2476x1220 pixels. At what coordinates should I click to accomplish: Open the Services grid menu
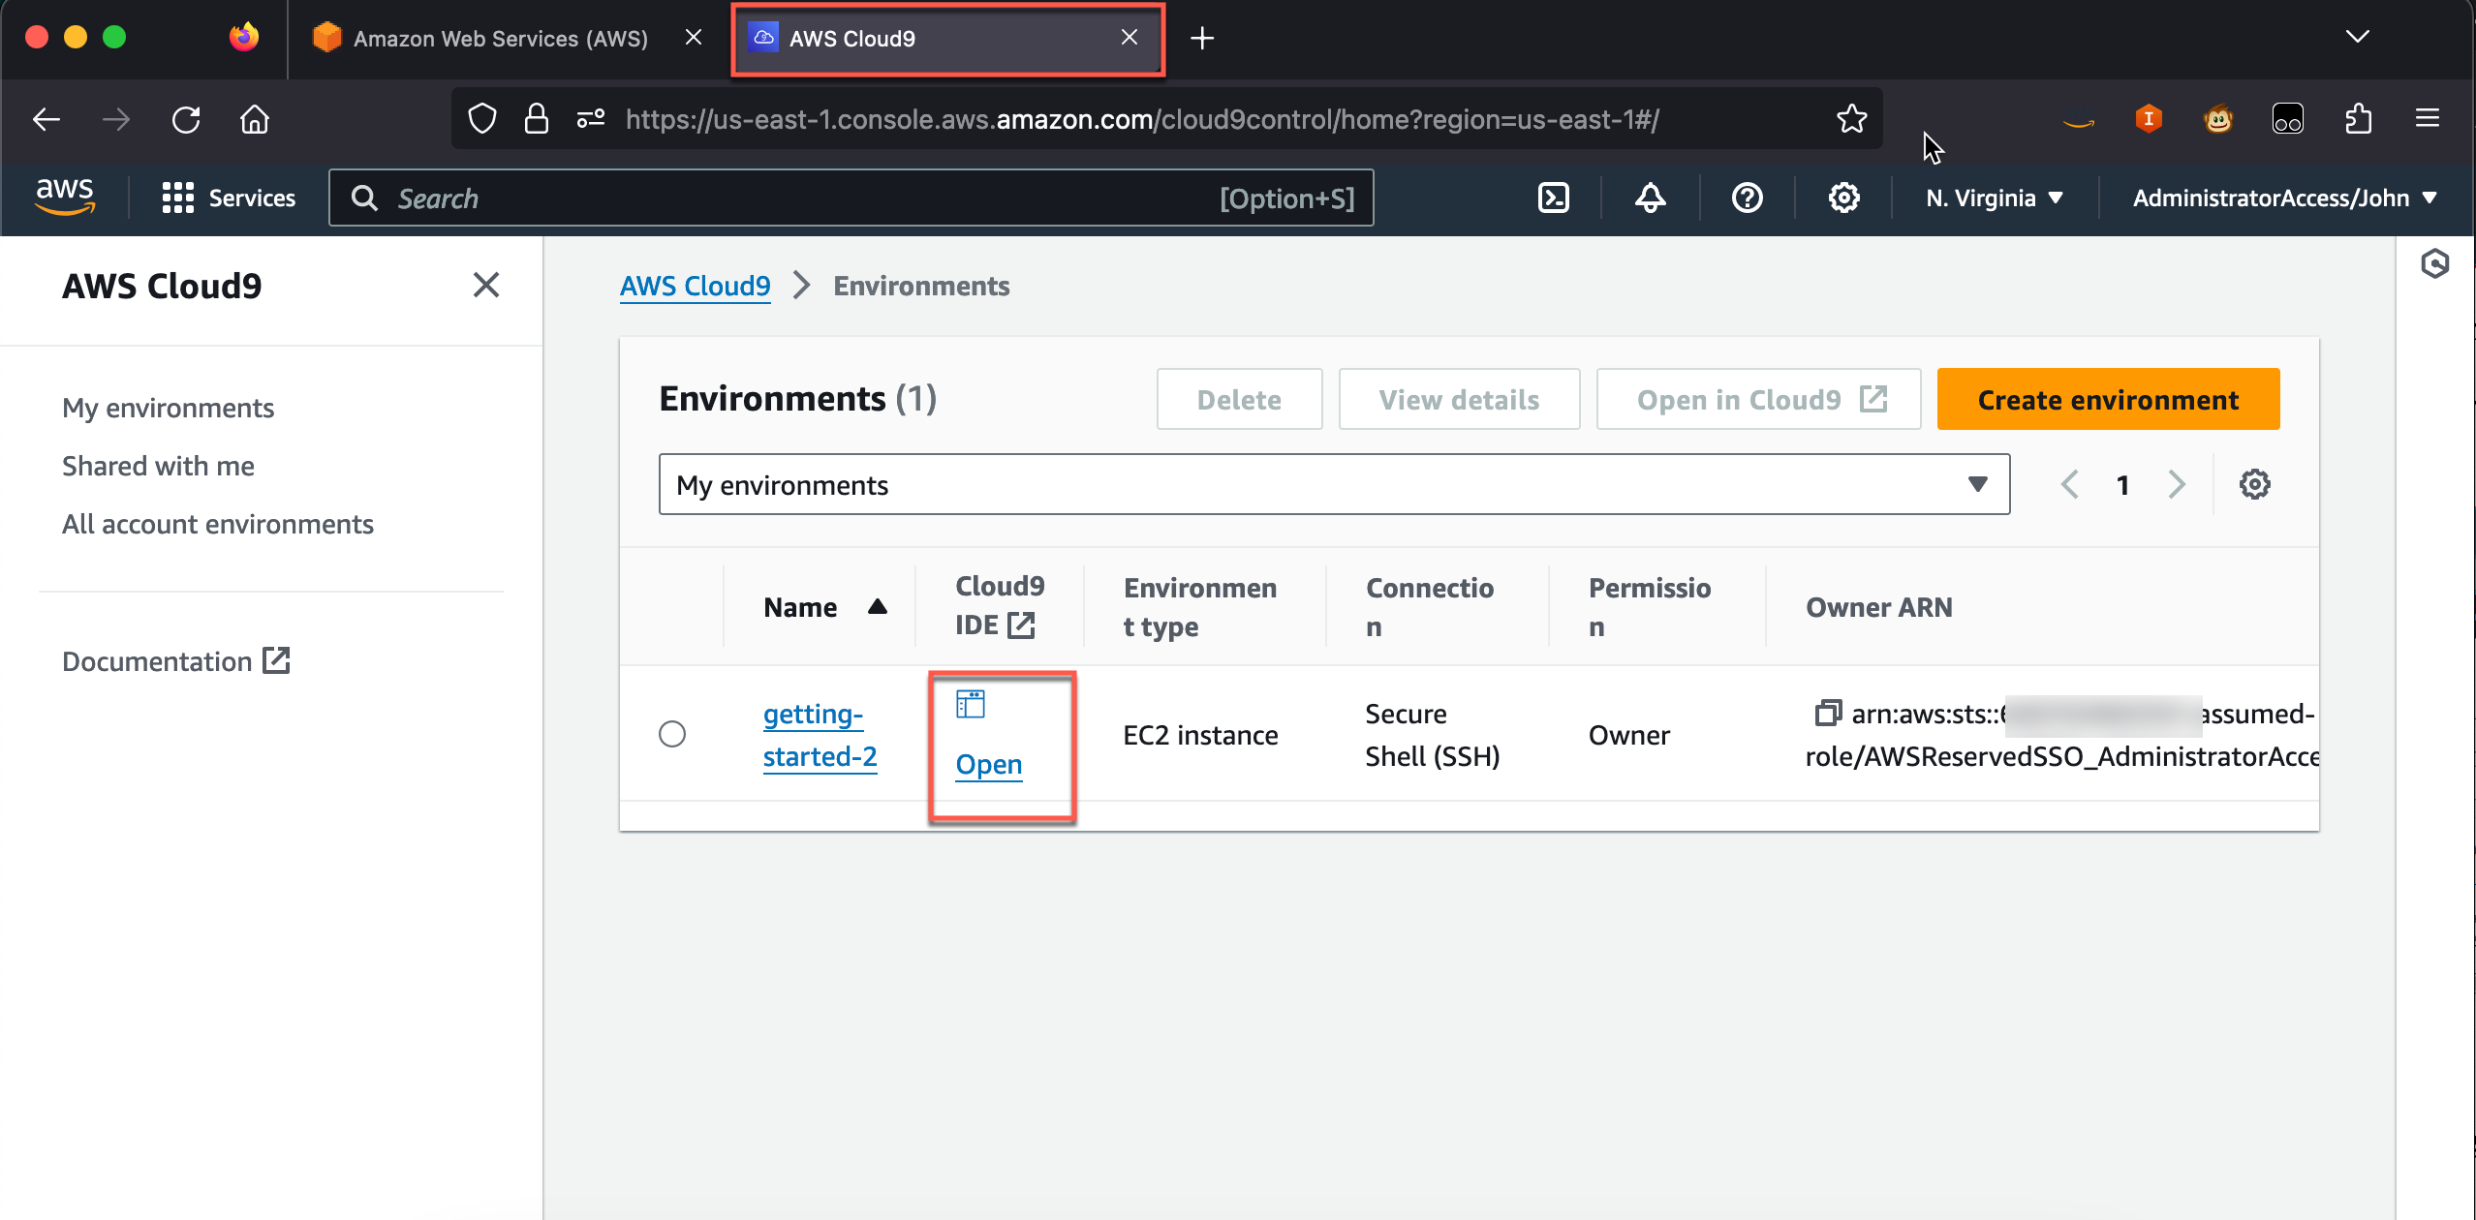click(x=229, y=198)
